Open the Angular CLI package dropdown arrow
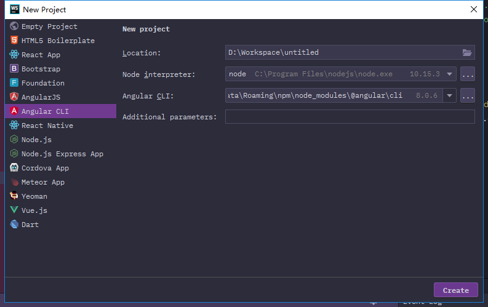The width and height of the screenshot is (488, 307). pos(449,95)
